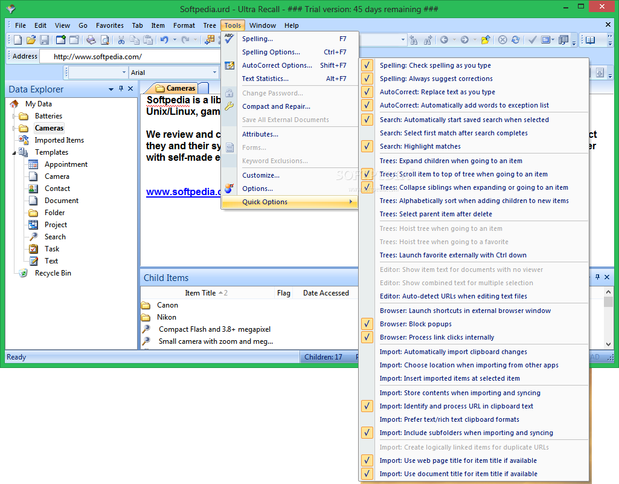The image size is (619, 484).
Task: Enable Search: Select first match after search completes
Action: tap(454, 133)
